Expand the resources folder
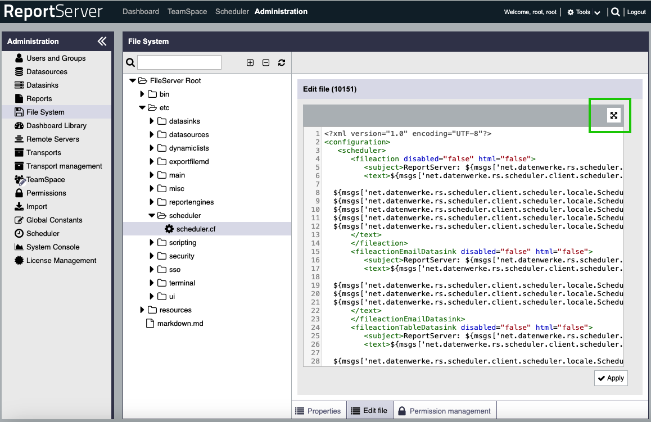 (142, 310)
